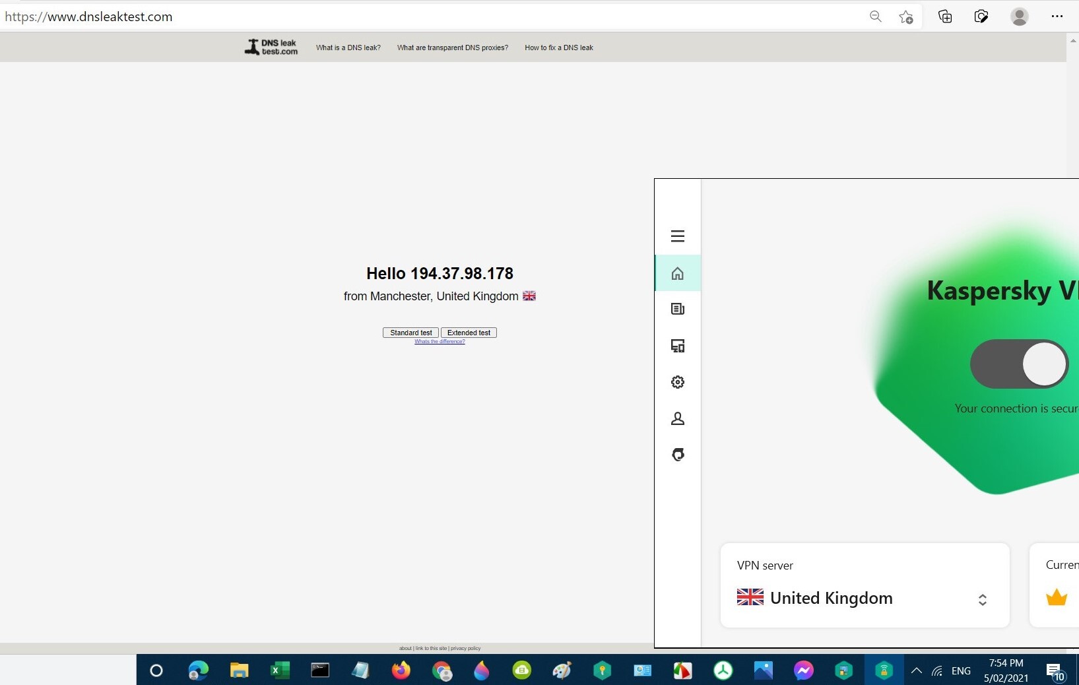The height and width of the screenshot is (685, 1079).
Task: Open Cortana search circle on taskbar
Action: 156,670
